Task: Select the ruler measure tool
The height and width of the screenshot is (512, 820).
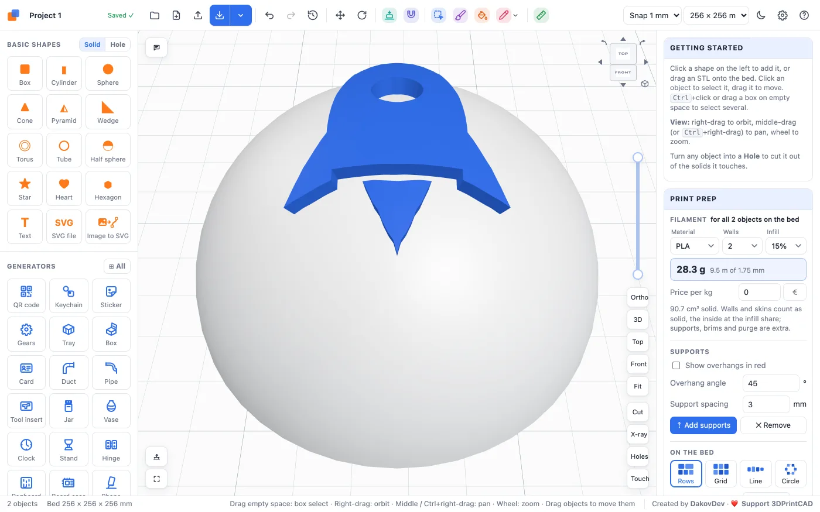Action: (541, 15)
